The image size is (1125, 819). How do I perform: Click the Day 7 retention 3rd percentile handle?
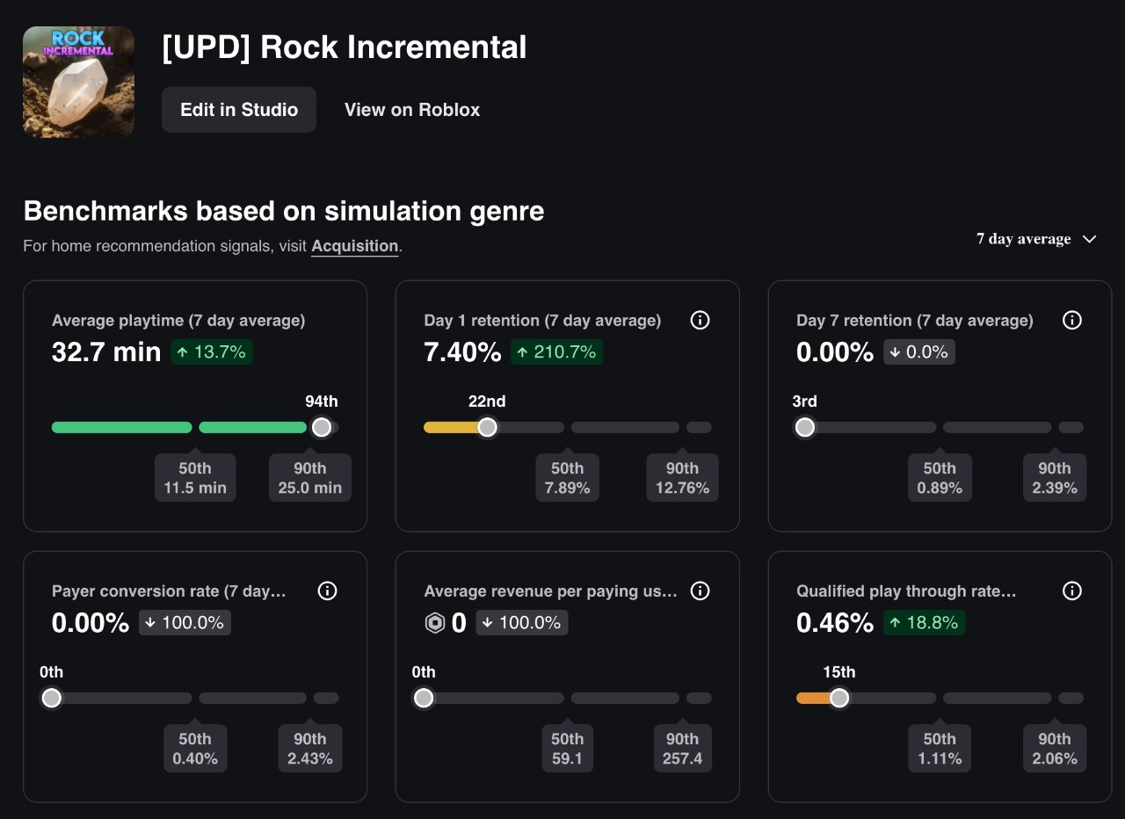pos(804,427)
